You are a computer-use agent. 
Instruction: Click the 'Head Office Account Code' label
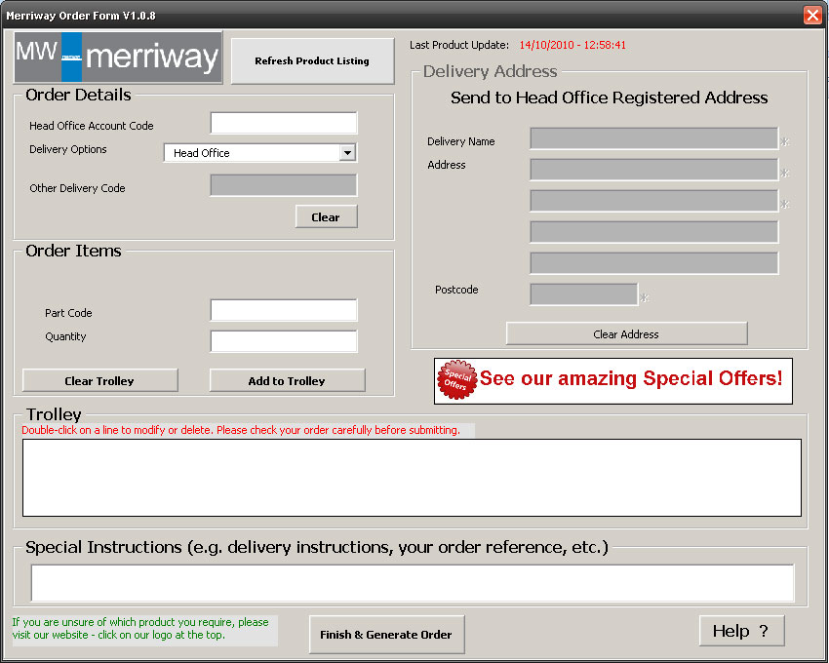[x=92, y=126]
